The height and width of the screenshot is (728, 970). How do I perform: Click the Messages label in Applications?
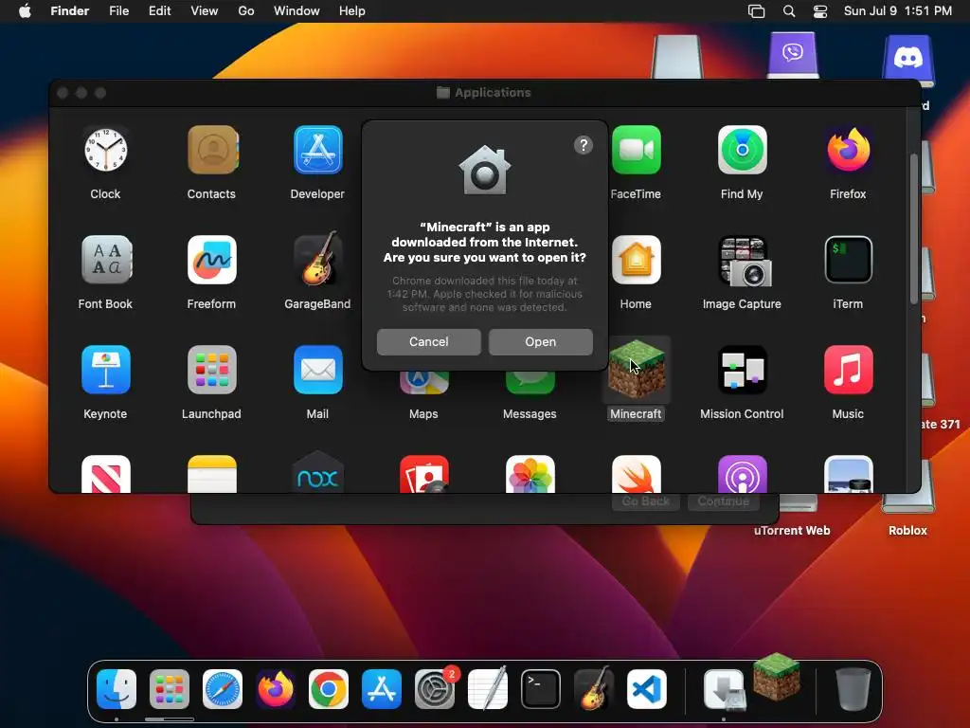pyautogui.click(x=530, y=413)
